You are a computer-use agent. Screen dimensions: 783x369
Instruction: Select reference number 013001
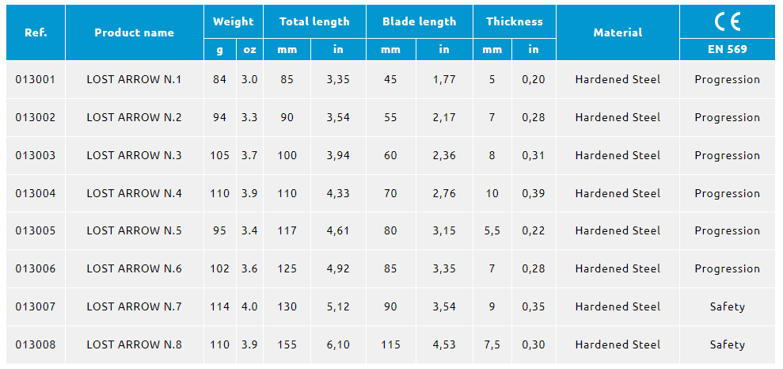point(36,79)
